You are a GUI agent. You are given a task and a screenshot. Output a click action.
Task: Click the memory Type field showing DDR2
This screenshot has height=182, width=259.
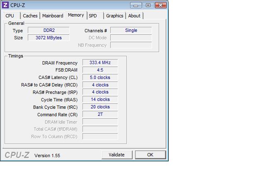point(48,30)
